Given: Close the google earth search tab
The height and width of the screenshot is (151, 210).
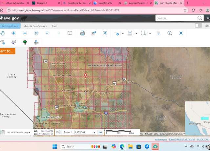Looking at the screenshot, I should pos(90,3).
